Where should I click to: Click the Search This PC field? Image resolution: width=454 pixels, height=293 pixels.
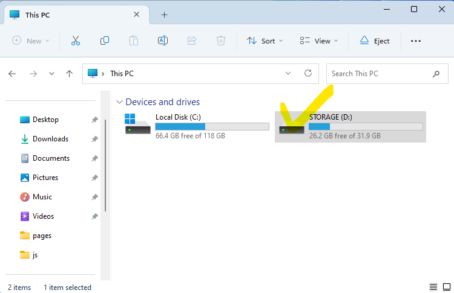click(378, 74)
